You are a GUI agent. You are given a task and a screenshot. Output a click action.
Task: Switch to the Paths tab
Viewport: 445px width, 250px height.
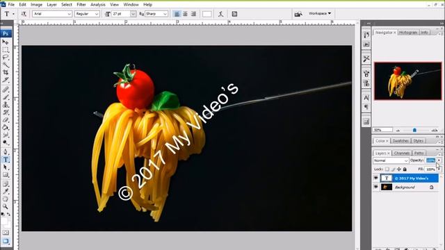click(x=419, y=153)
